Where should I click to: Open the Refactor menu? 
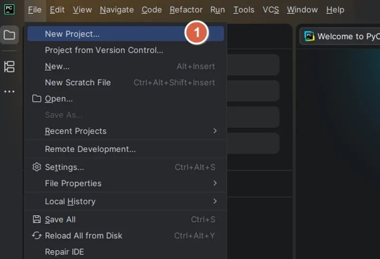(x=186, y=9)
